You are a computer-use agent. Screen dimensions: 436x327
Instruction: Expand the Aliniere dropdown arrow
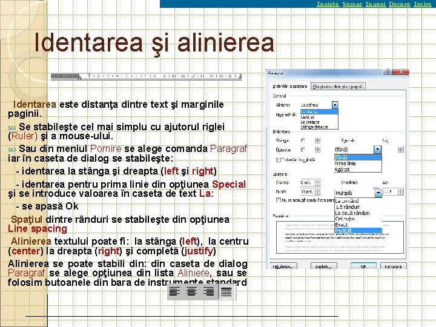pyautogui.click(x=335, y=105)
